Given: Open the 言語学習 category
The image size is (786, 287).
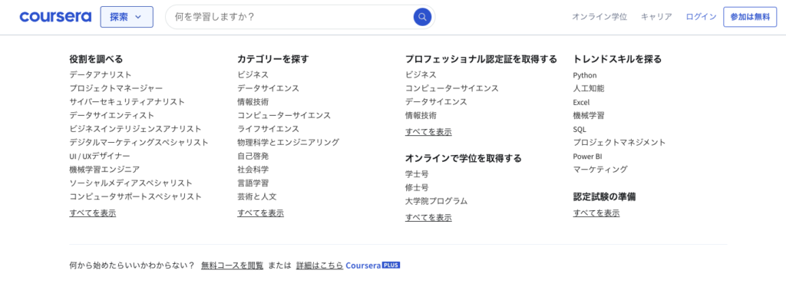Looking at the screenshot, I should (253, 183).
